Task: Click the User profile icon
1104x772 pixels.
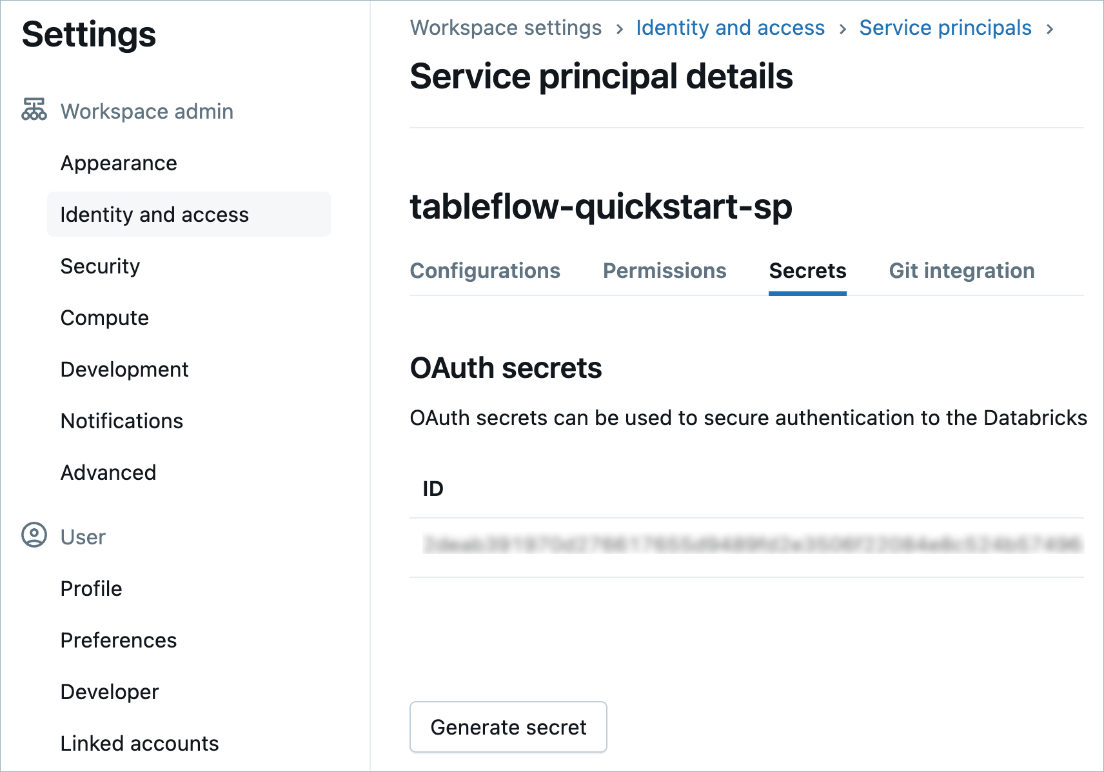Action: 34,535
